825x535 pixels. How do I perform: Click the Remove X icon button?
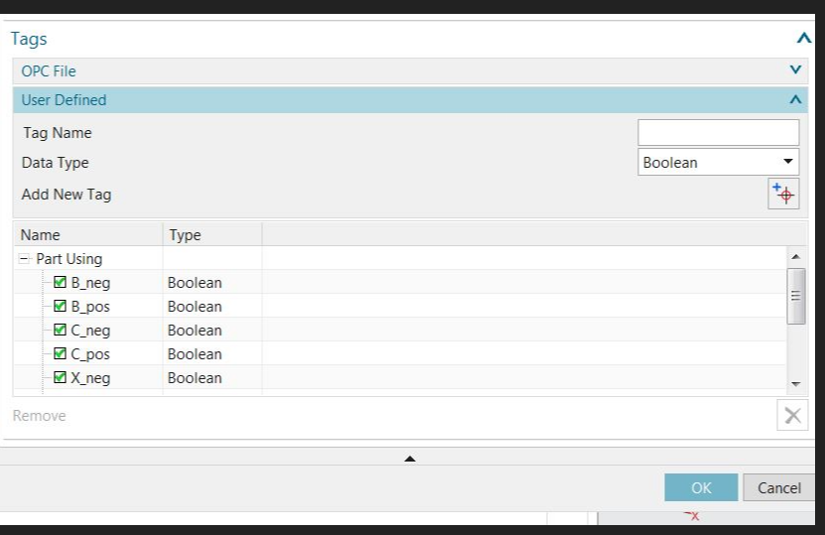(792, 415)
